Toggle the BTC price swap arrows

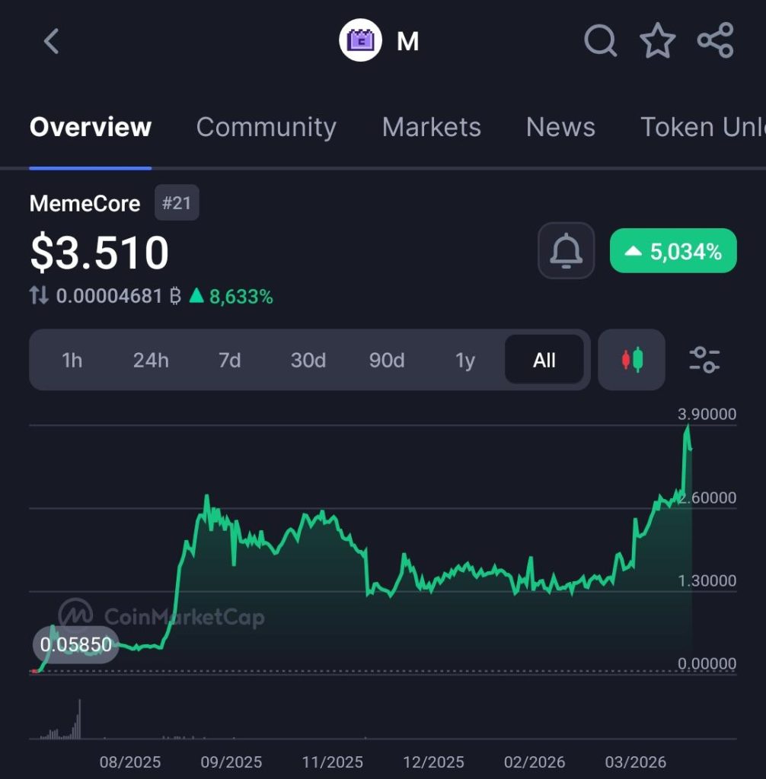pos(39,296)
